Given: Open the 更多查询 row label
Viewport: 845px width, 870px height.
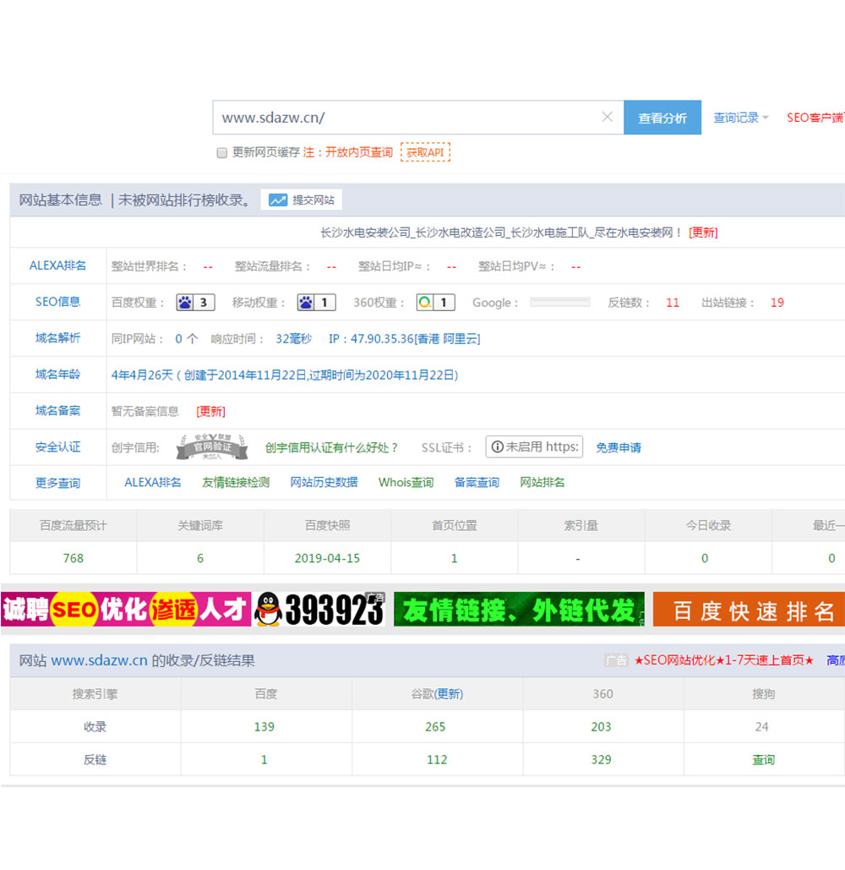Looking at the screenshot, I should (57, 484).
